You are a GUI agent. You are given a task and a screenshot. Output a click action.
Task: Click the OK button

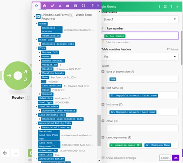coord(176,158)
